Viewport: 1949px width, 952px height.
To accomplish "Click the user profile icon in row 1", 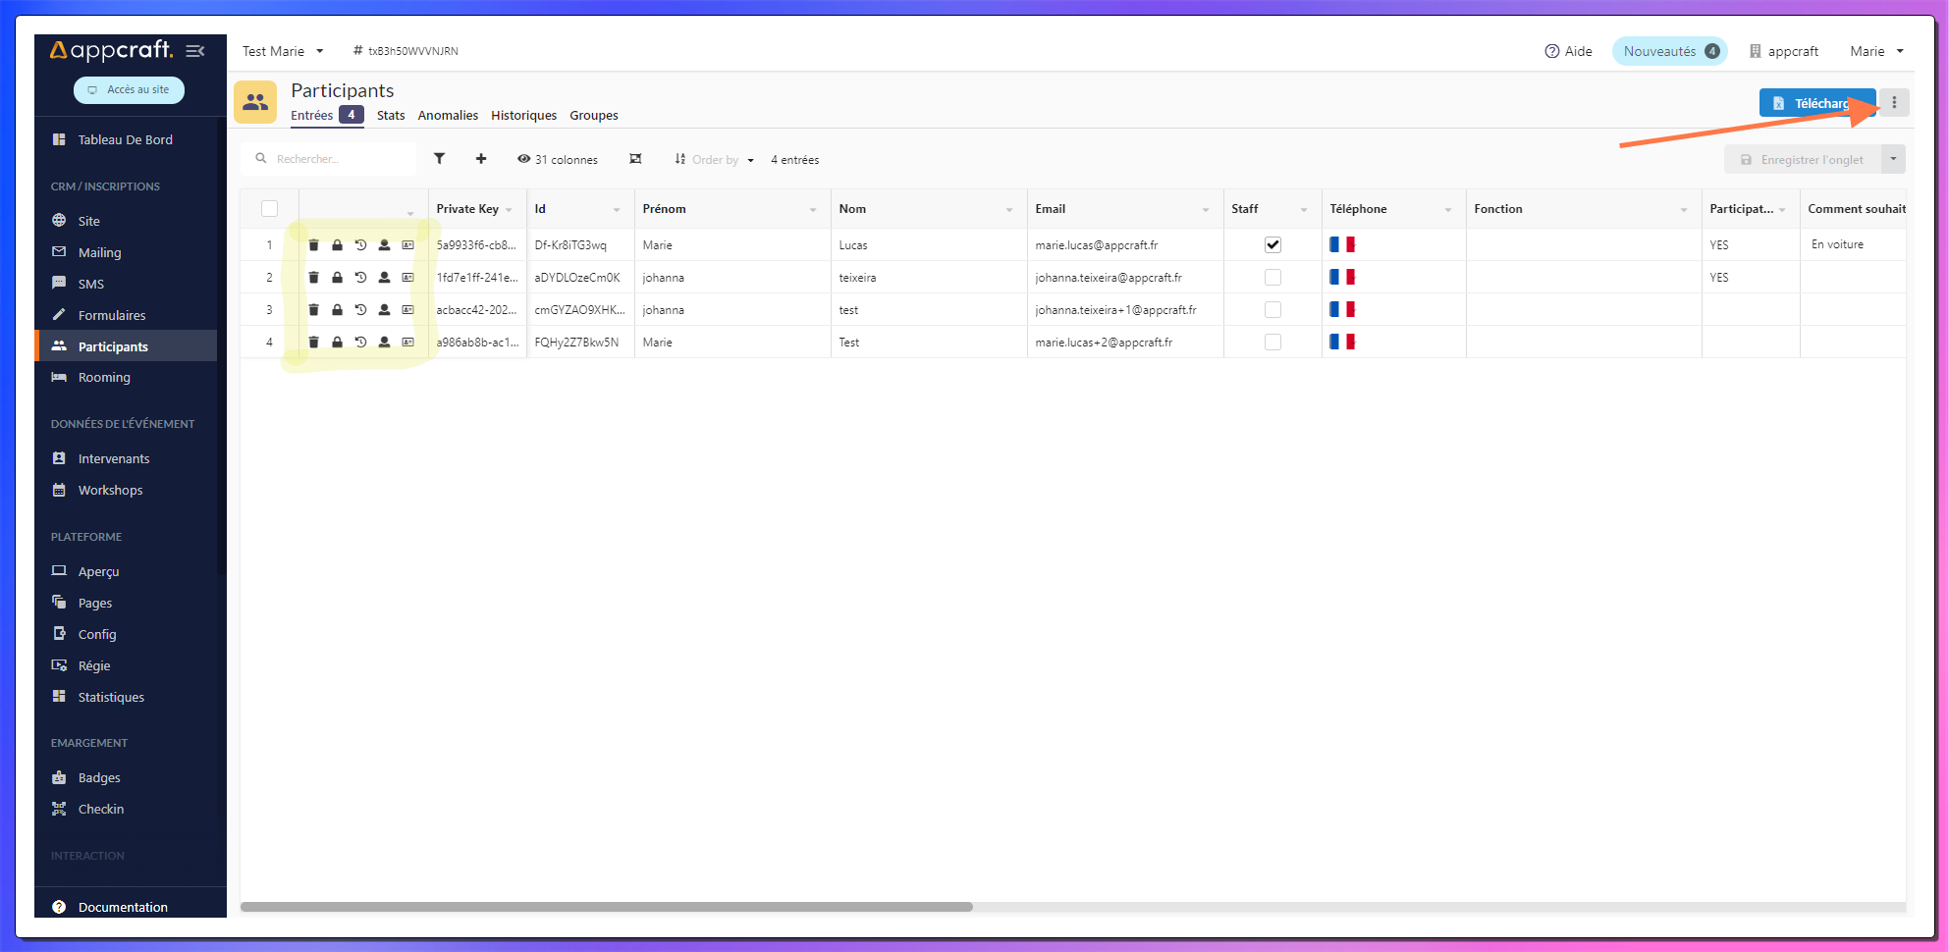I will (x=385, y=245).
